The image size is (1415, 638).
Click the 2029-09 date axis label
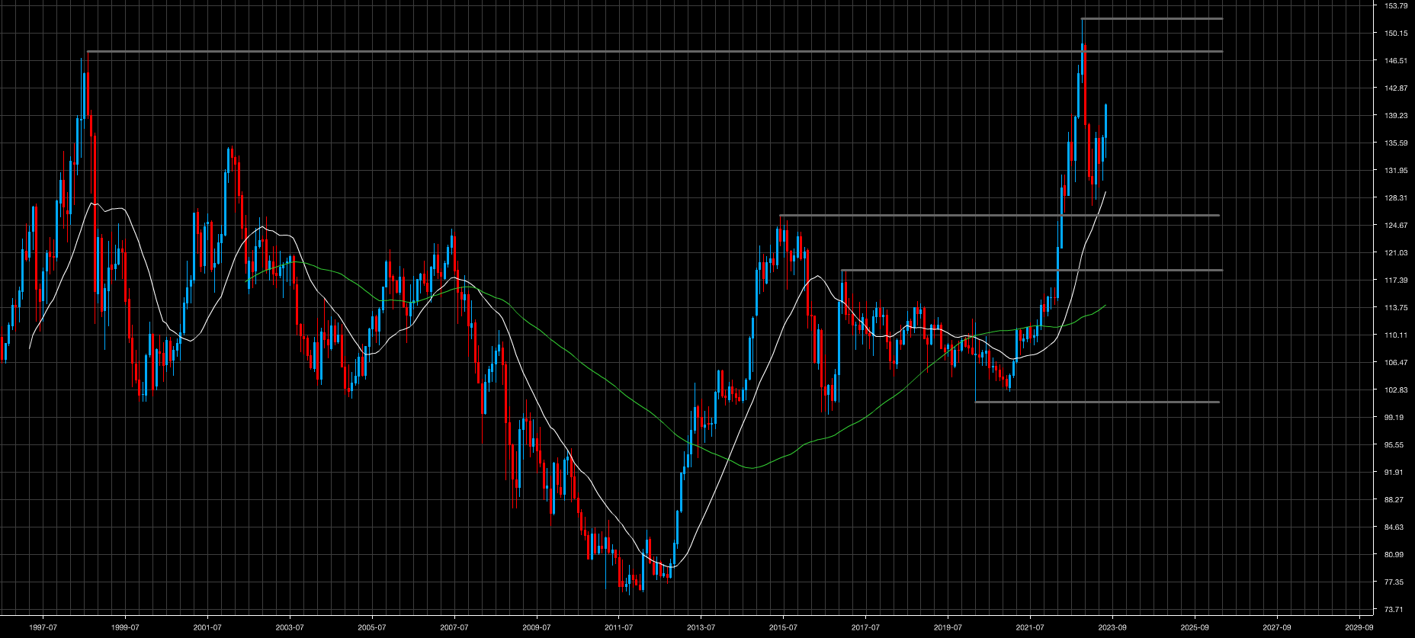(x=1359, y=628)
